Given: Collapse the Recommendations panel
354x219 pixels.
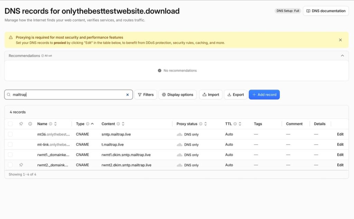Looking at the screenshot, I should [342, 56].
